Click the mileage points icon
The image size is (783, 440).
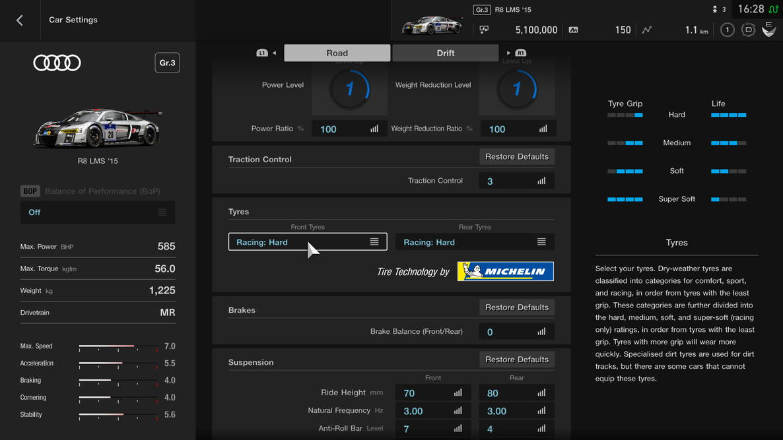pos(573,30)
